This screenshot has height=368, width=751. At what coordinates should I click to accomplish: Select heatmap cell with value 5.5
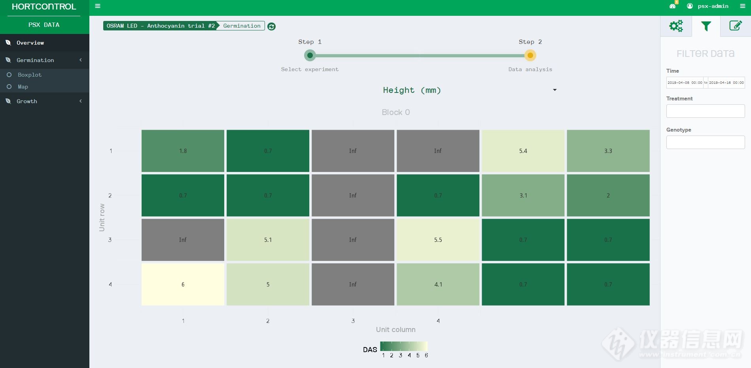(438, 240)
